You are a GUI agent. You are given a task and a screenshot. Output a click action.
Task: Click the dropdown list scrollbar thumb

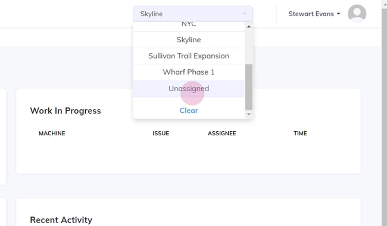click(249, 87)
